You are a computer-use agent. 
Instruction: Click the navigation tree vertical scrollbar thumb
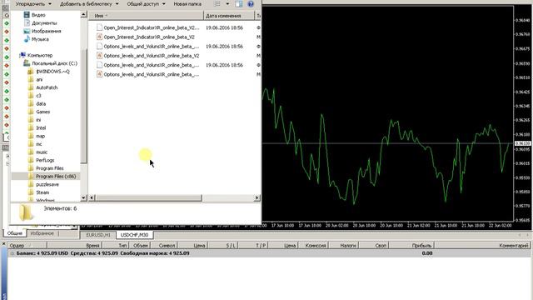[83, 106]
